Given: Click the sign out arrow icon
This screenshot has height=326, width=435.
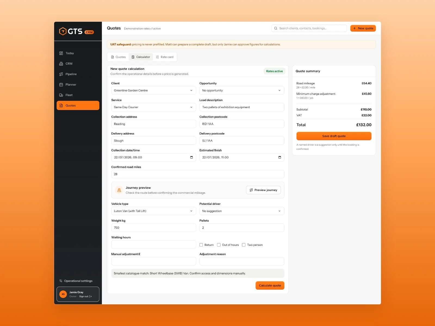Looking at the screenshot, I should (x=91, y=296).
